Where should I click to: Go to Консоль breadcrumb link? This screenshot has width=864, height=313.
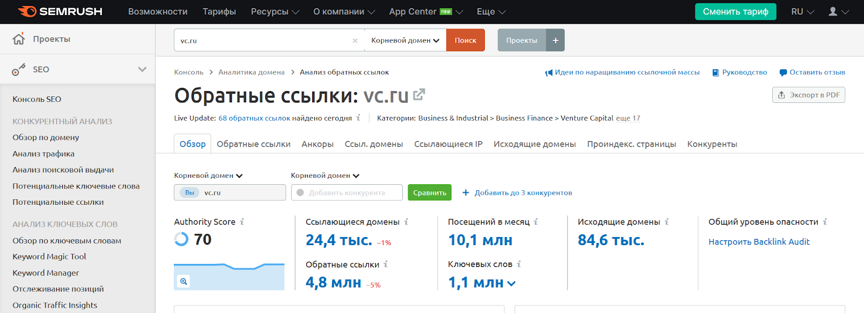click(x=189, y=72)
